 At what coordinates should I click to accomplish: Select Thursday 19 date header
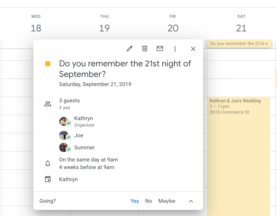pyautogui.click(x=104, y=28)
